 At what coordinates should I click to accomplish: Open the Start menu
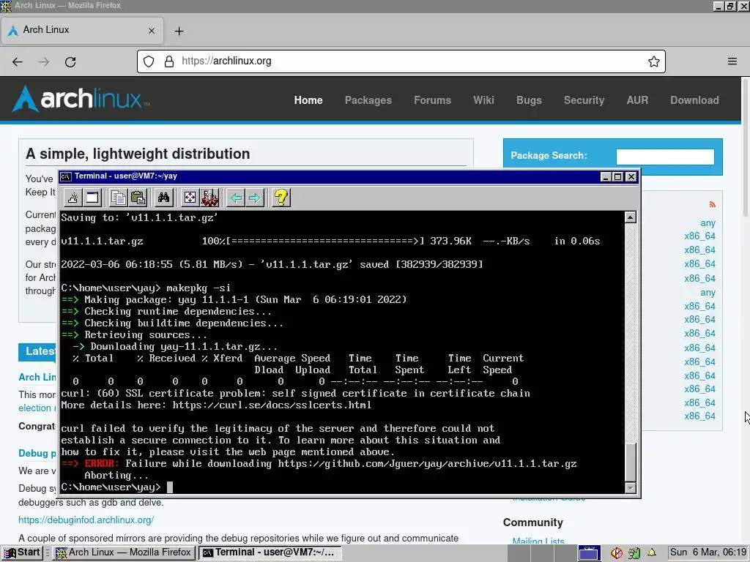(22, 552)
